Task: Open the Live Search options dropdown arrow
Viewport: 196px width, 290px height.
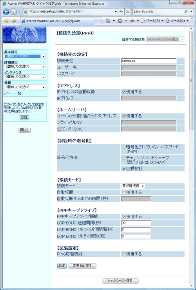Action: pos(191,11)
